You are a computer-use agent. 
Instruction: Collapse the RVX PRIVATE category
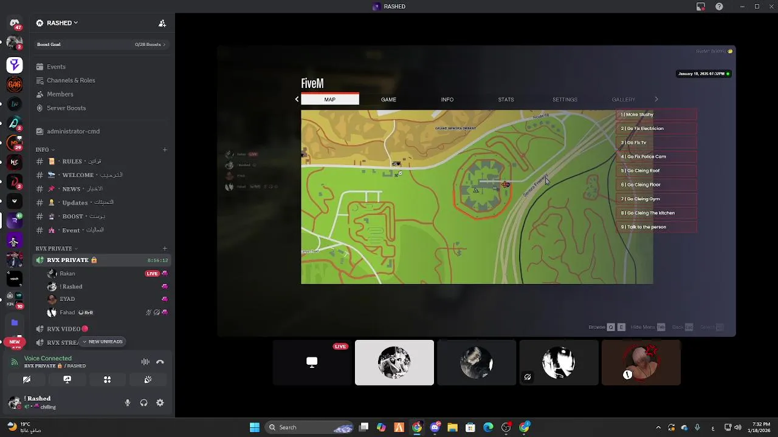[57, 248]
